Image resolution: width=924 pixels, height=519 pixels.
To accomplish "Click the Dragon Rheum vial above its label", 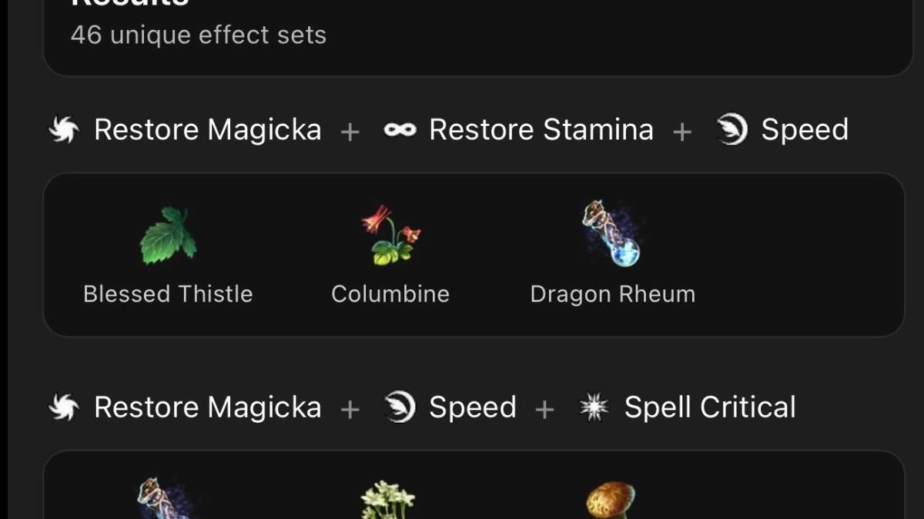I will coord(612,235).
